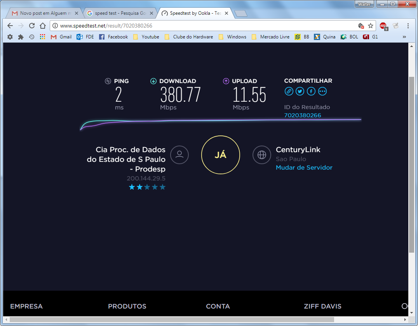This screenshot has height=326, width=418.
Task: View site information icon in address bar
Action: coord(55,26)
